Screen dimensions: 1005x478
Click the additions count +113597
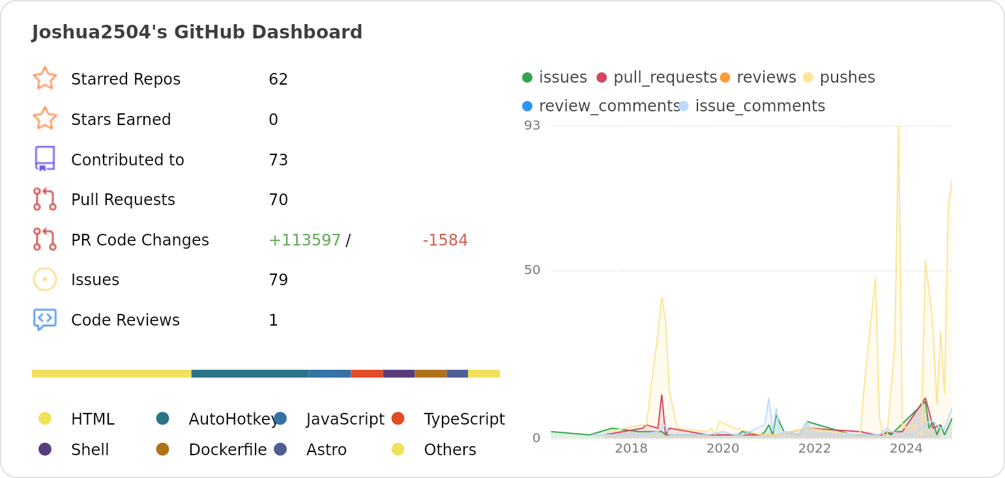(305, 240)
